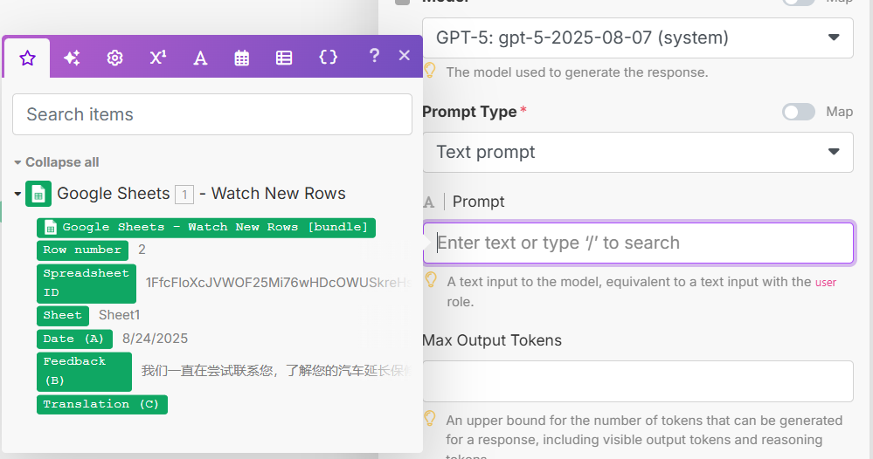Close the mapping panel with X
Viewport: 873px width, 459px height.
coord(405,55)
